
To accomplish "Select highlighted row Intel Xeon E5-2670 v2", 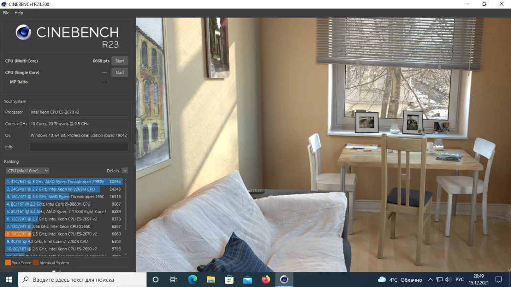I will (64, 234).
